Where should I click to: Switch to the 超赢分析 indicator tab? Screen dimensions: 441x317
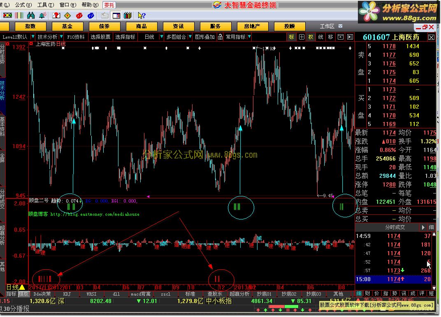point(239,294)
